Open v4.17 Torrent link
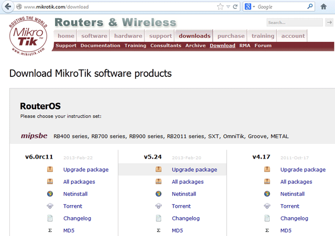The width and height of the screenshot is (335, 236). coord(289,206)
